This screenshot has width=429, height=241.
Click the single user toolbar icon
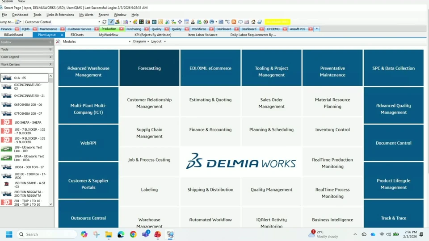[193, 22]
